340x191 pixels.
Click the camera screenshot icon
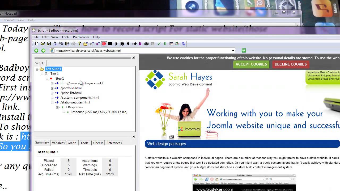pyautogui.click(x=146, y=44)
